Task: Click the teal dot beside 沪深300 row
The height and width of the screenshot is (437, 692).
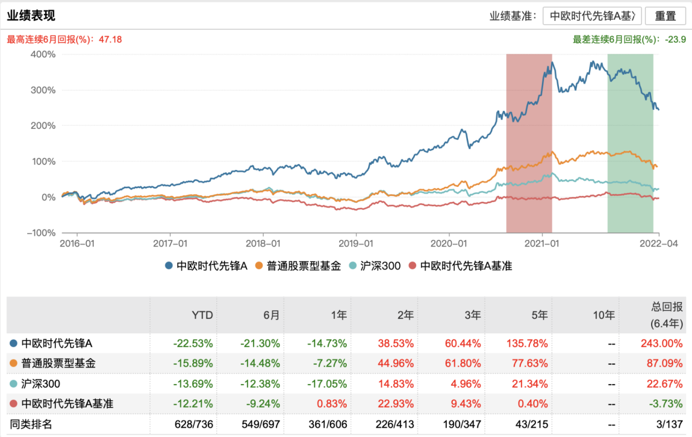Action: [13, 384]
